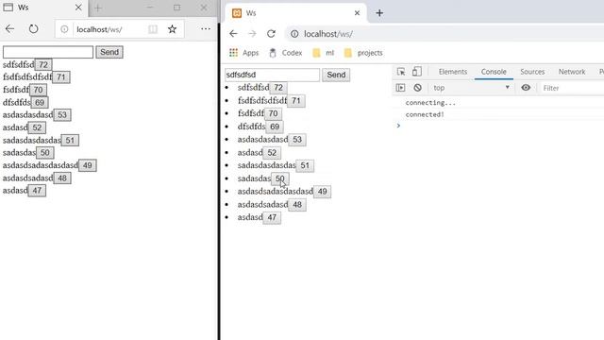Open the ml bookmarks folder
The height and width of the screenshot is (340, 604).
click(323, 53)
